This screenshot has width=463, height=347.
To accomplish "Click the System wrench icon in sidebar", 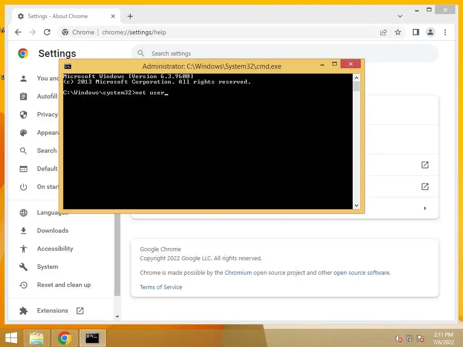I will point(24,267).
